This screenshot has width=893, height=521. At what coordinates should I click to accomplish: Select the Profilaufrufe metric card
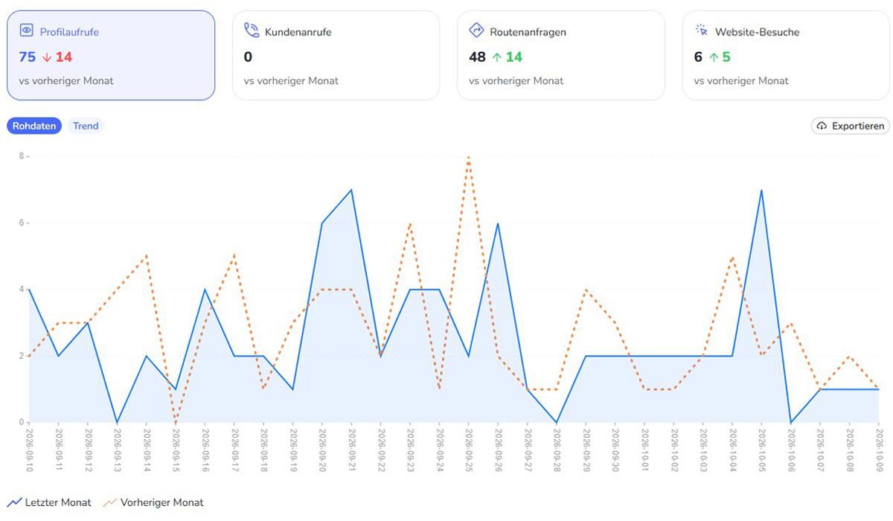tap(111, 55)
